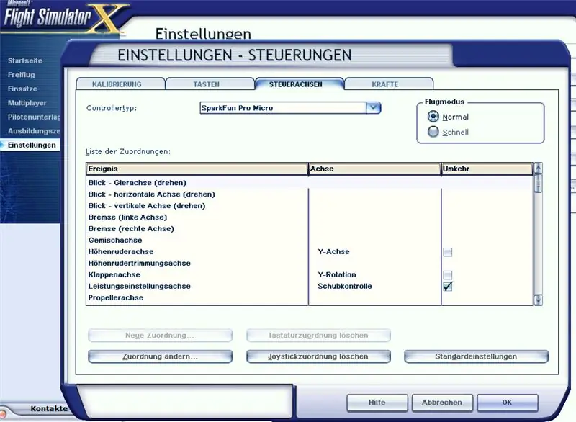Click the Achse column header

pyautogui.click(x=374, y=169)
